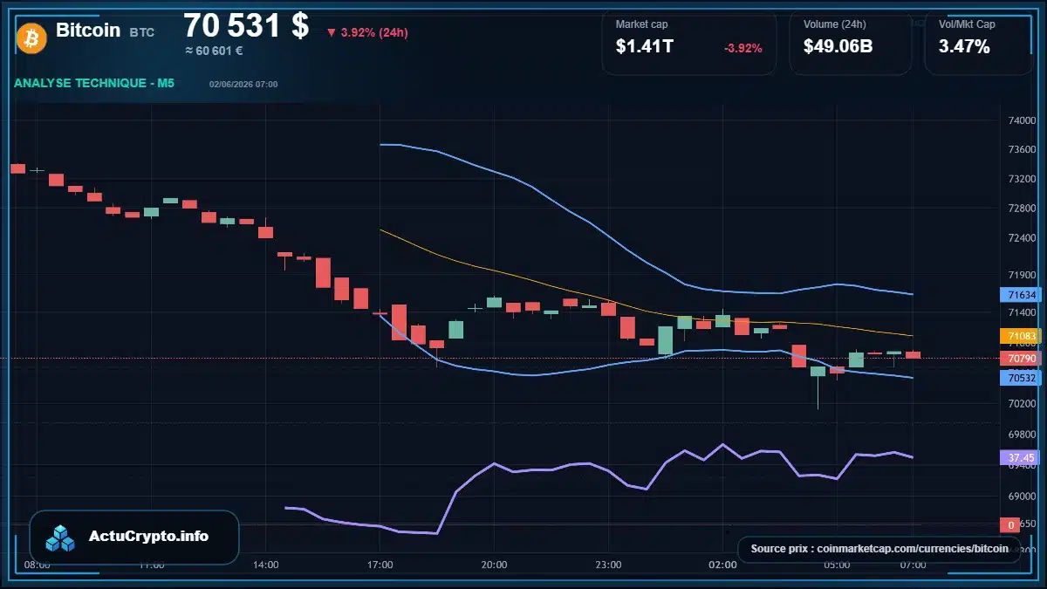1047x589 pixels.
Task: Click the Bitcoin name heading
Action: click(x=88, y=30)
